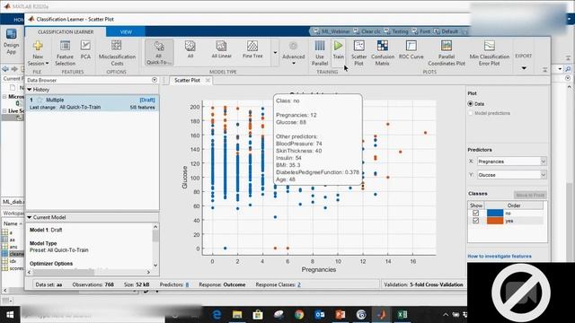Open Parallel Coordinates Plot
The image size is (575, 323).
tap(447, 53)
